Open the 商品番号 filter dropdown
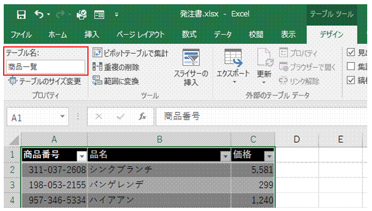Viewport: 372px width, 211px height. 82,156
